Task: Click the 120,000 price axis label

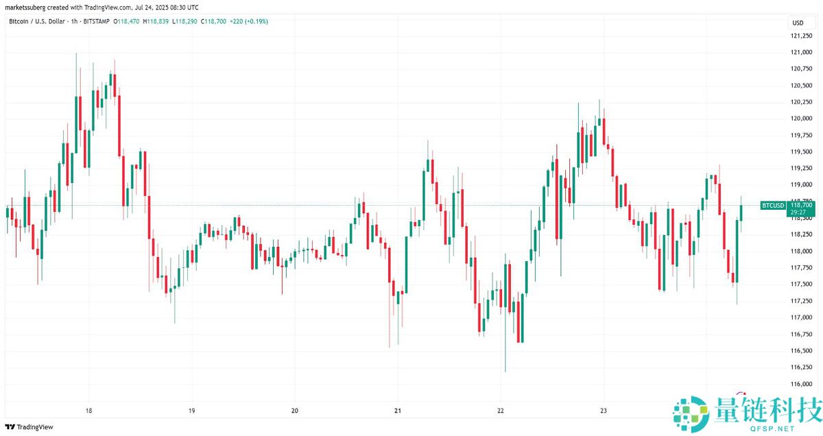Action: coord(801,119)
